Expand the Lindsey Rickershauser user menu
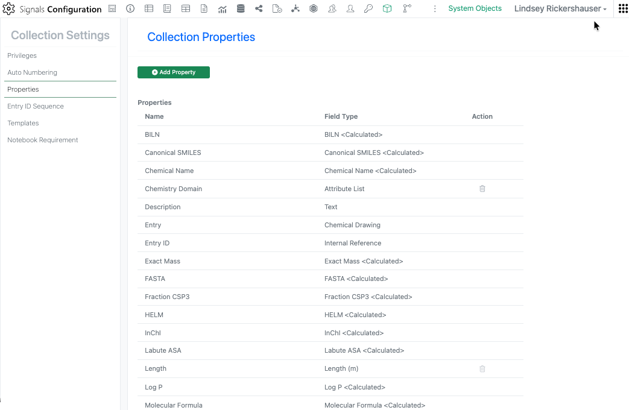The image size is (629, 410). (x=560, y=8)
